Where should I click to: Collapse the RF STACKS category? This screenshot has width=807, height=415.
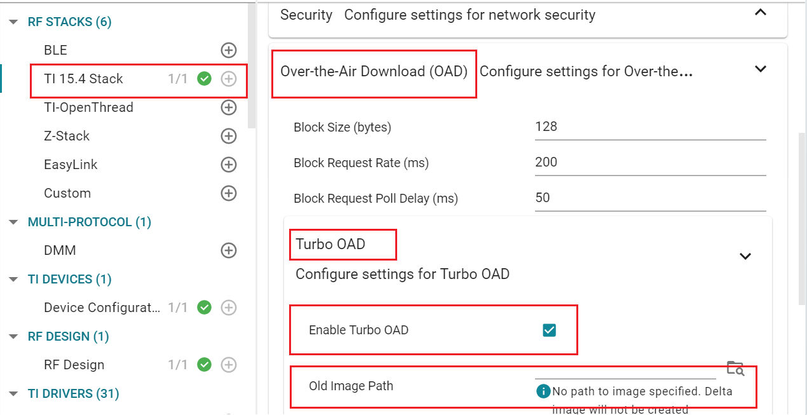pyautogui.click(x=13, y=22)
